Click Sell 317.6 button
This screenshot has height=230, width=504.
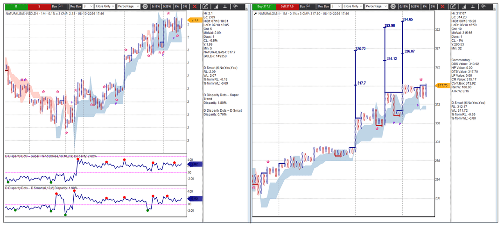[287, 6]
